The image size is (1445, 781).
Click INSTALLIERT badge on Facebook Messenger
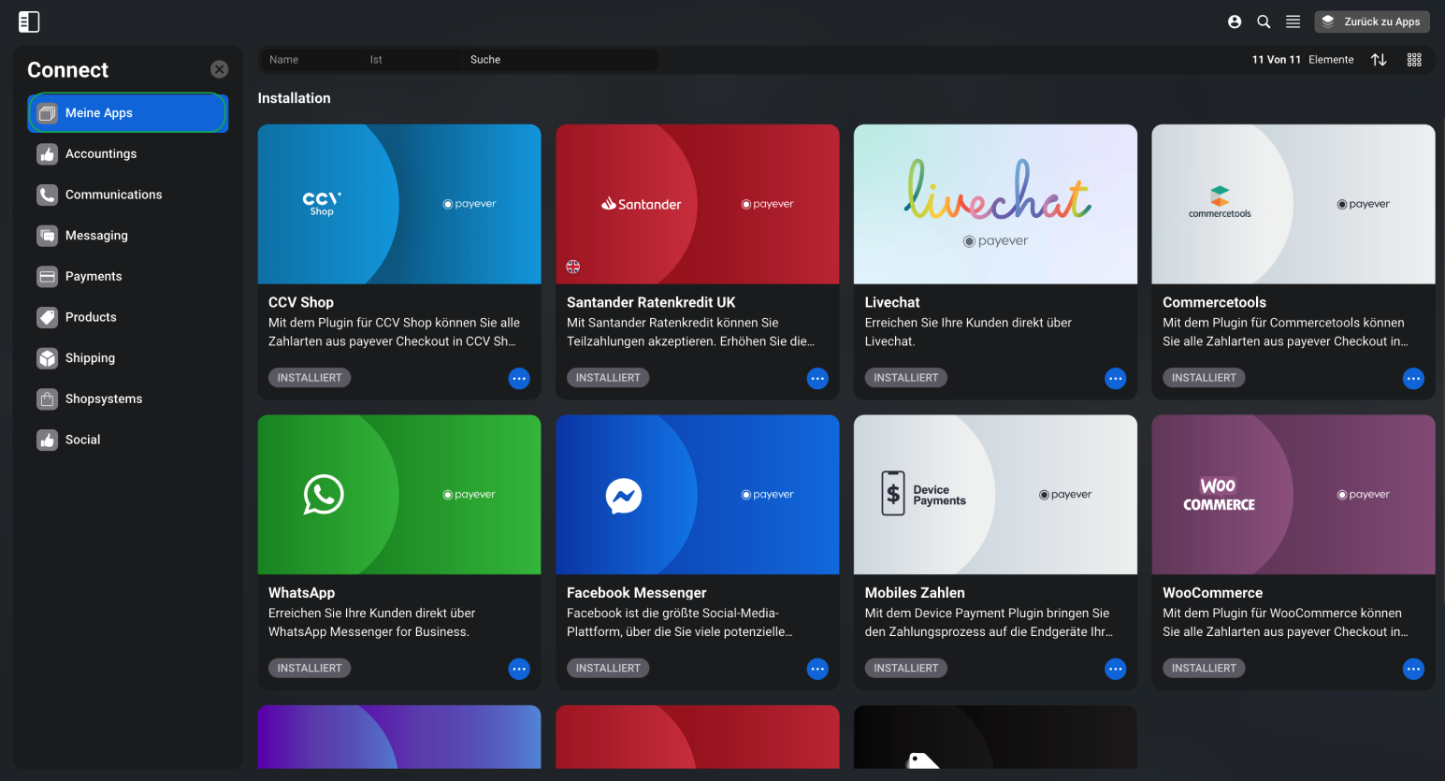[608, 668]
